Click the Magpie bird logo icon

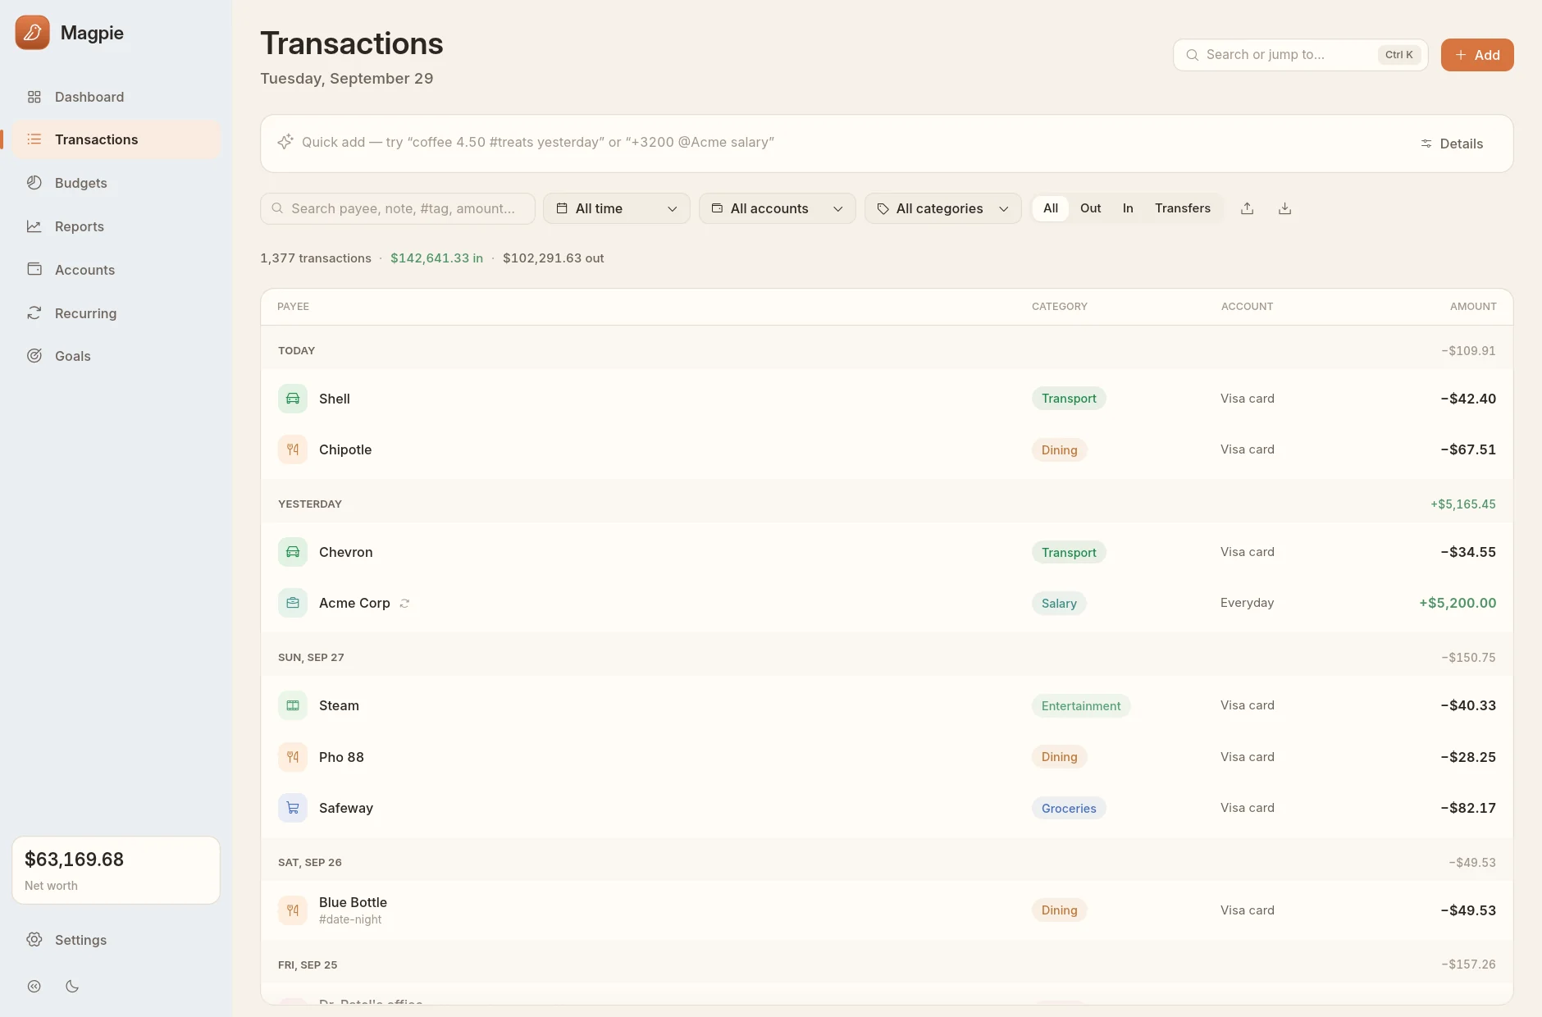pyautogui.click(x=32, y=33)
